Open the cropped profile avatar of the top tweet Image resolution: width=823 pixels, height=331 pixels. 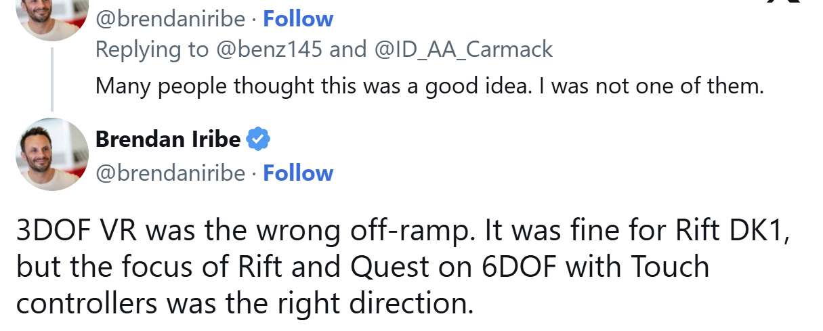click(51, 17)
